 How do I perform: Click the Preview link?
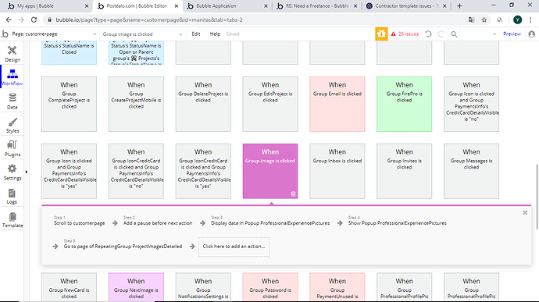pos(512,34)
